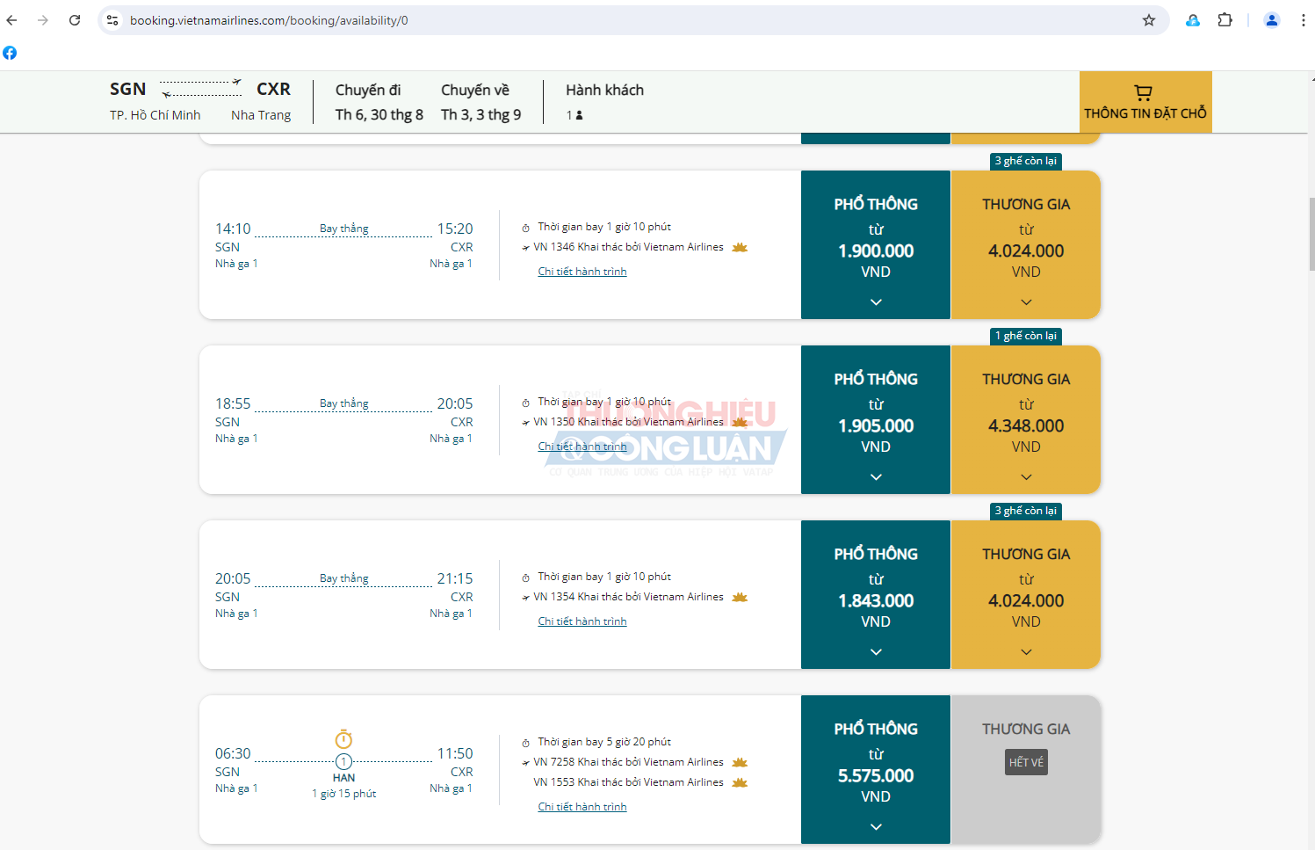Click the 1 ghế còn lại badge
The image size is (1315, 850).
1025,336
